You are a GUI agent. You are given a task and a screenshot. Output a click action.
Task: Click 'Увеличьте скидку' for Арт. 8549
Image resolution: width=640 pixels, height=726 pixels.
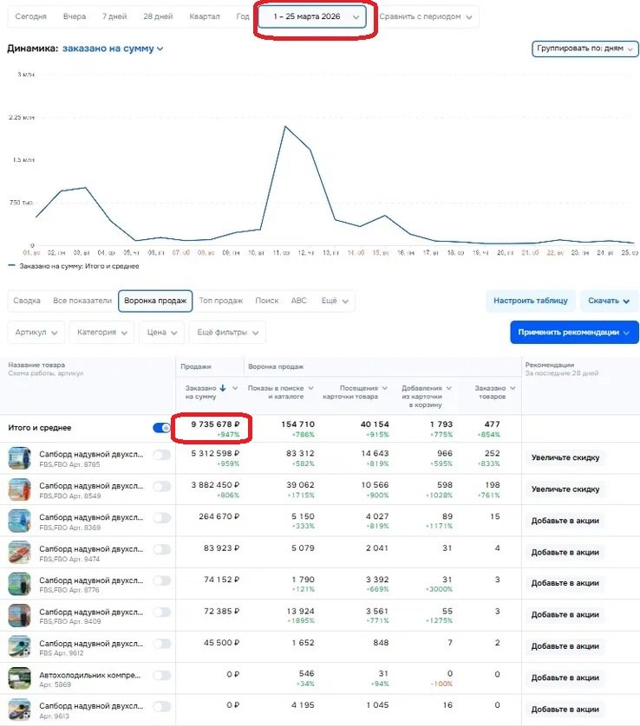[565, 489]
